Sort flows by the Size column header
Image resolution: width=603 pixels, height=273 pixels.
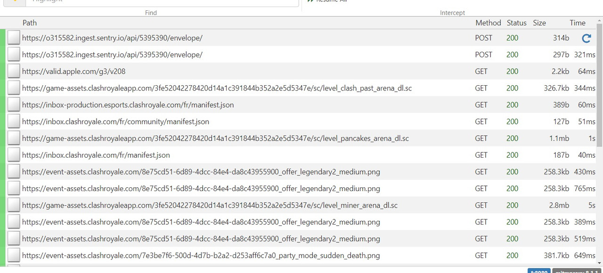coord(539,23)
